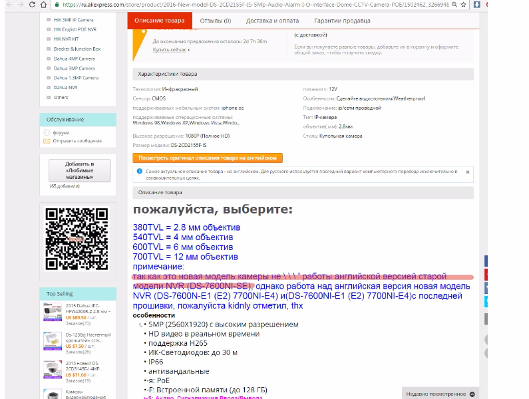Open the форума service link
Screen dimensions: 529x399
click(61, 132)
